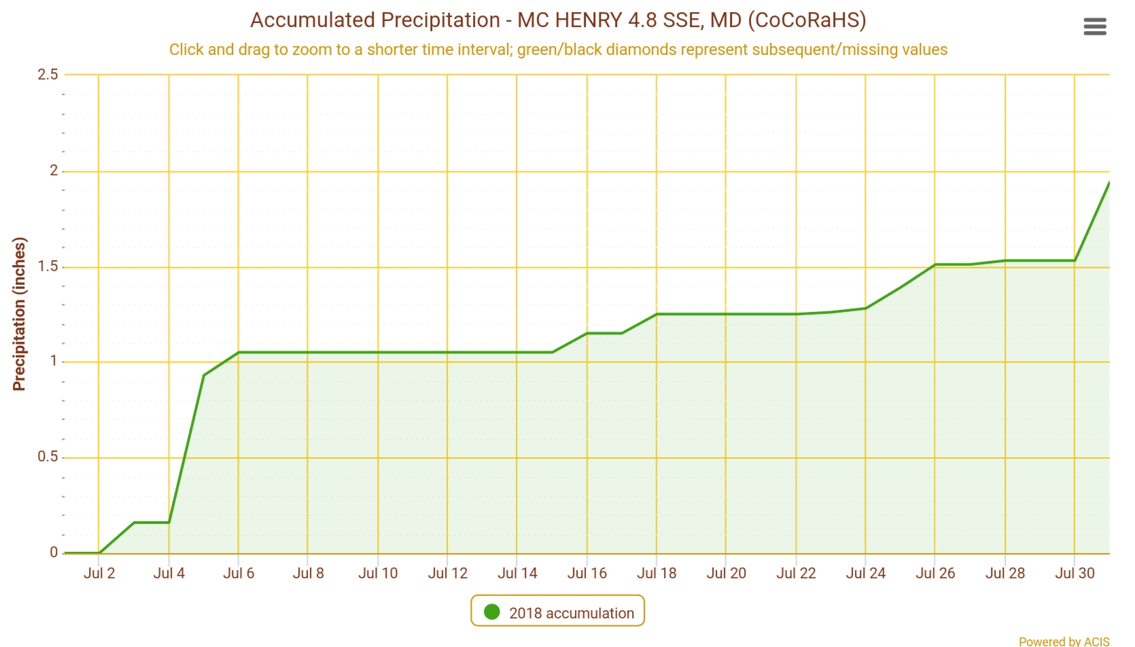Viewport: 1135px width, 647px height.
Task: Click the Jul 26 x-axis label
Action: point(935,574)
